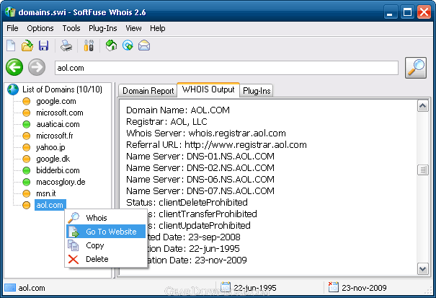
Task: Choose Whois from the context menu
Action: 106,218
